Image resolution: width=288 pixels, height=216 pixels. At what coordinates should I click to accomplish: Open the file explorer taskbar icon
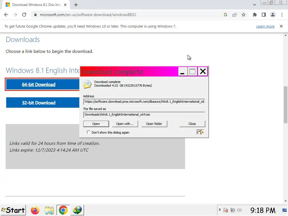[49, 210]
